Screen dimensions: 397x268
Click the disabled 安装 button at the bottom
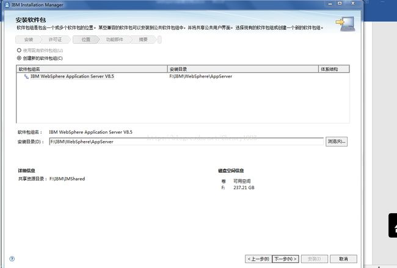click(315, 259)
